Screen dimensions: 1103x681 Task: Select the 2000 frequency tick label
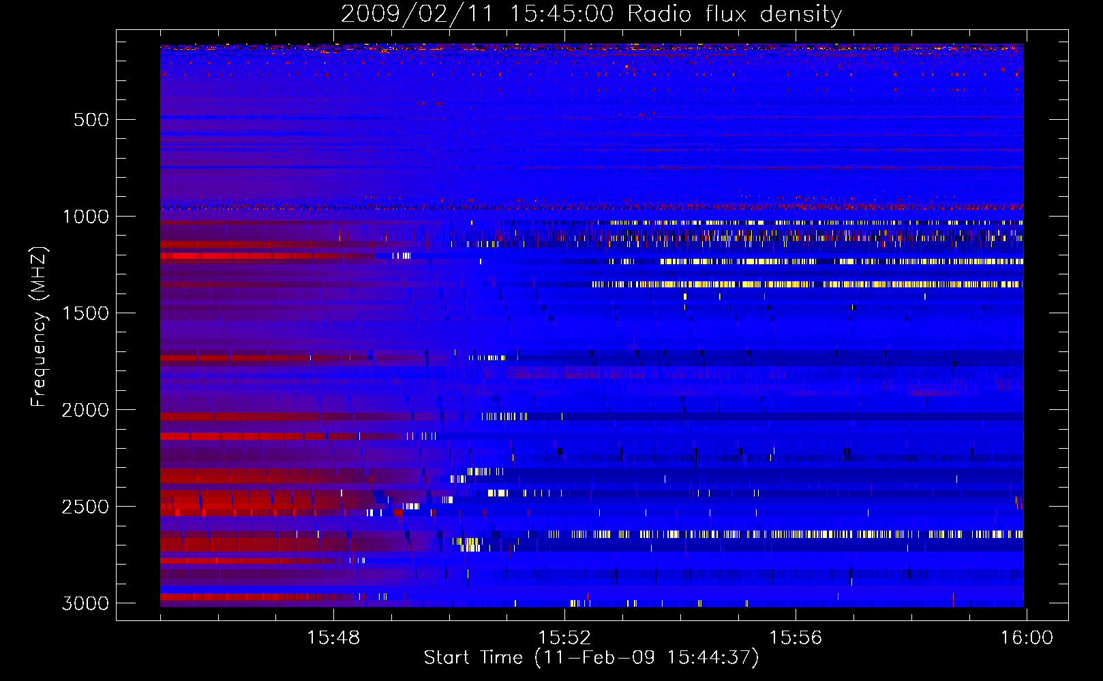tap(85, 410)
